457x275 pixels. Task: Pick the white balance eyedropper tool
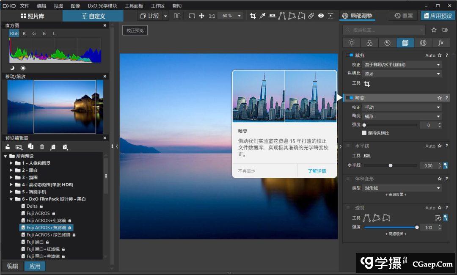[262, 16]
